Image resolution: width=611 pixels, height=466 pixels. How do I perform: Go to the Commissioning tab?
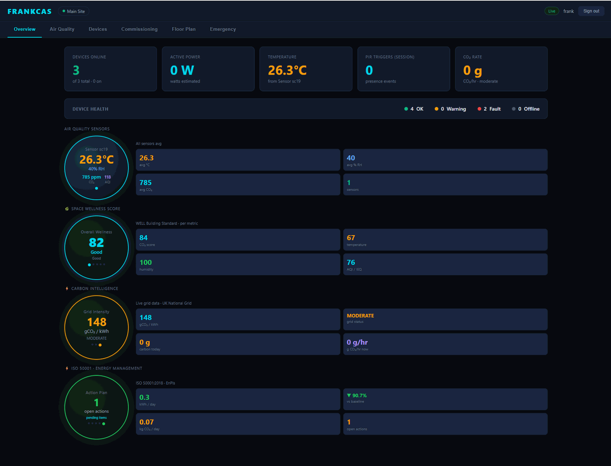tap(139, 29)
